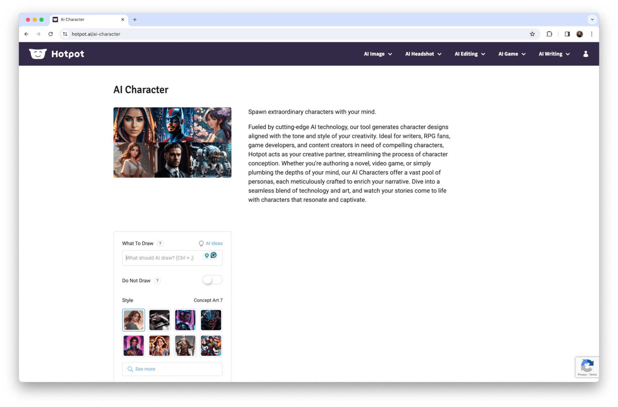Select the racing car style thumbnail

(159, 320)
